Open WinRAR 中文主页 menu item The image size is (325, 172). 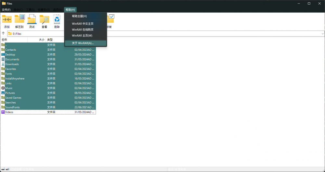[x=83, y=24]
